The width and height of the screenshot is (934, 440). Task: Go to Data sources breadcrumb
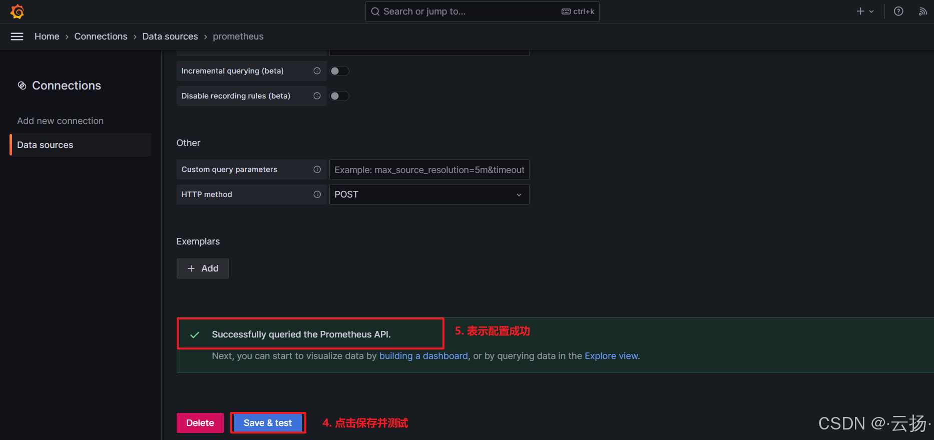click(170, 36)
